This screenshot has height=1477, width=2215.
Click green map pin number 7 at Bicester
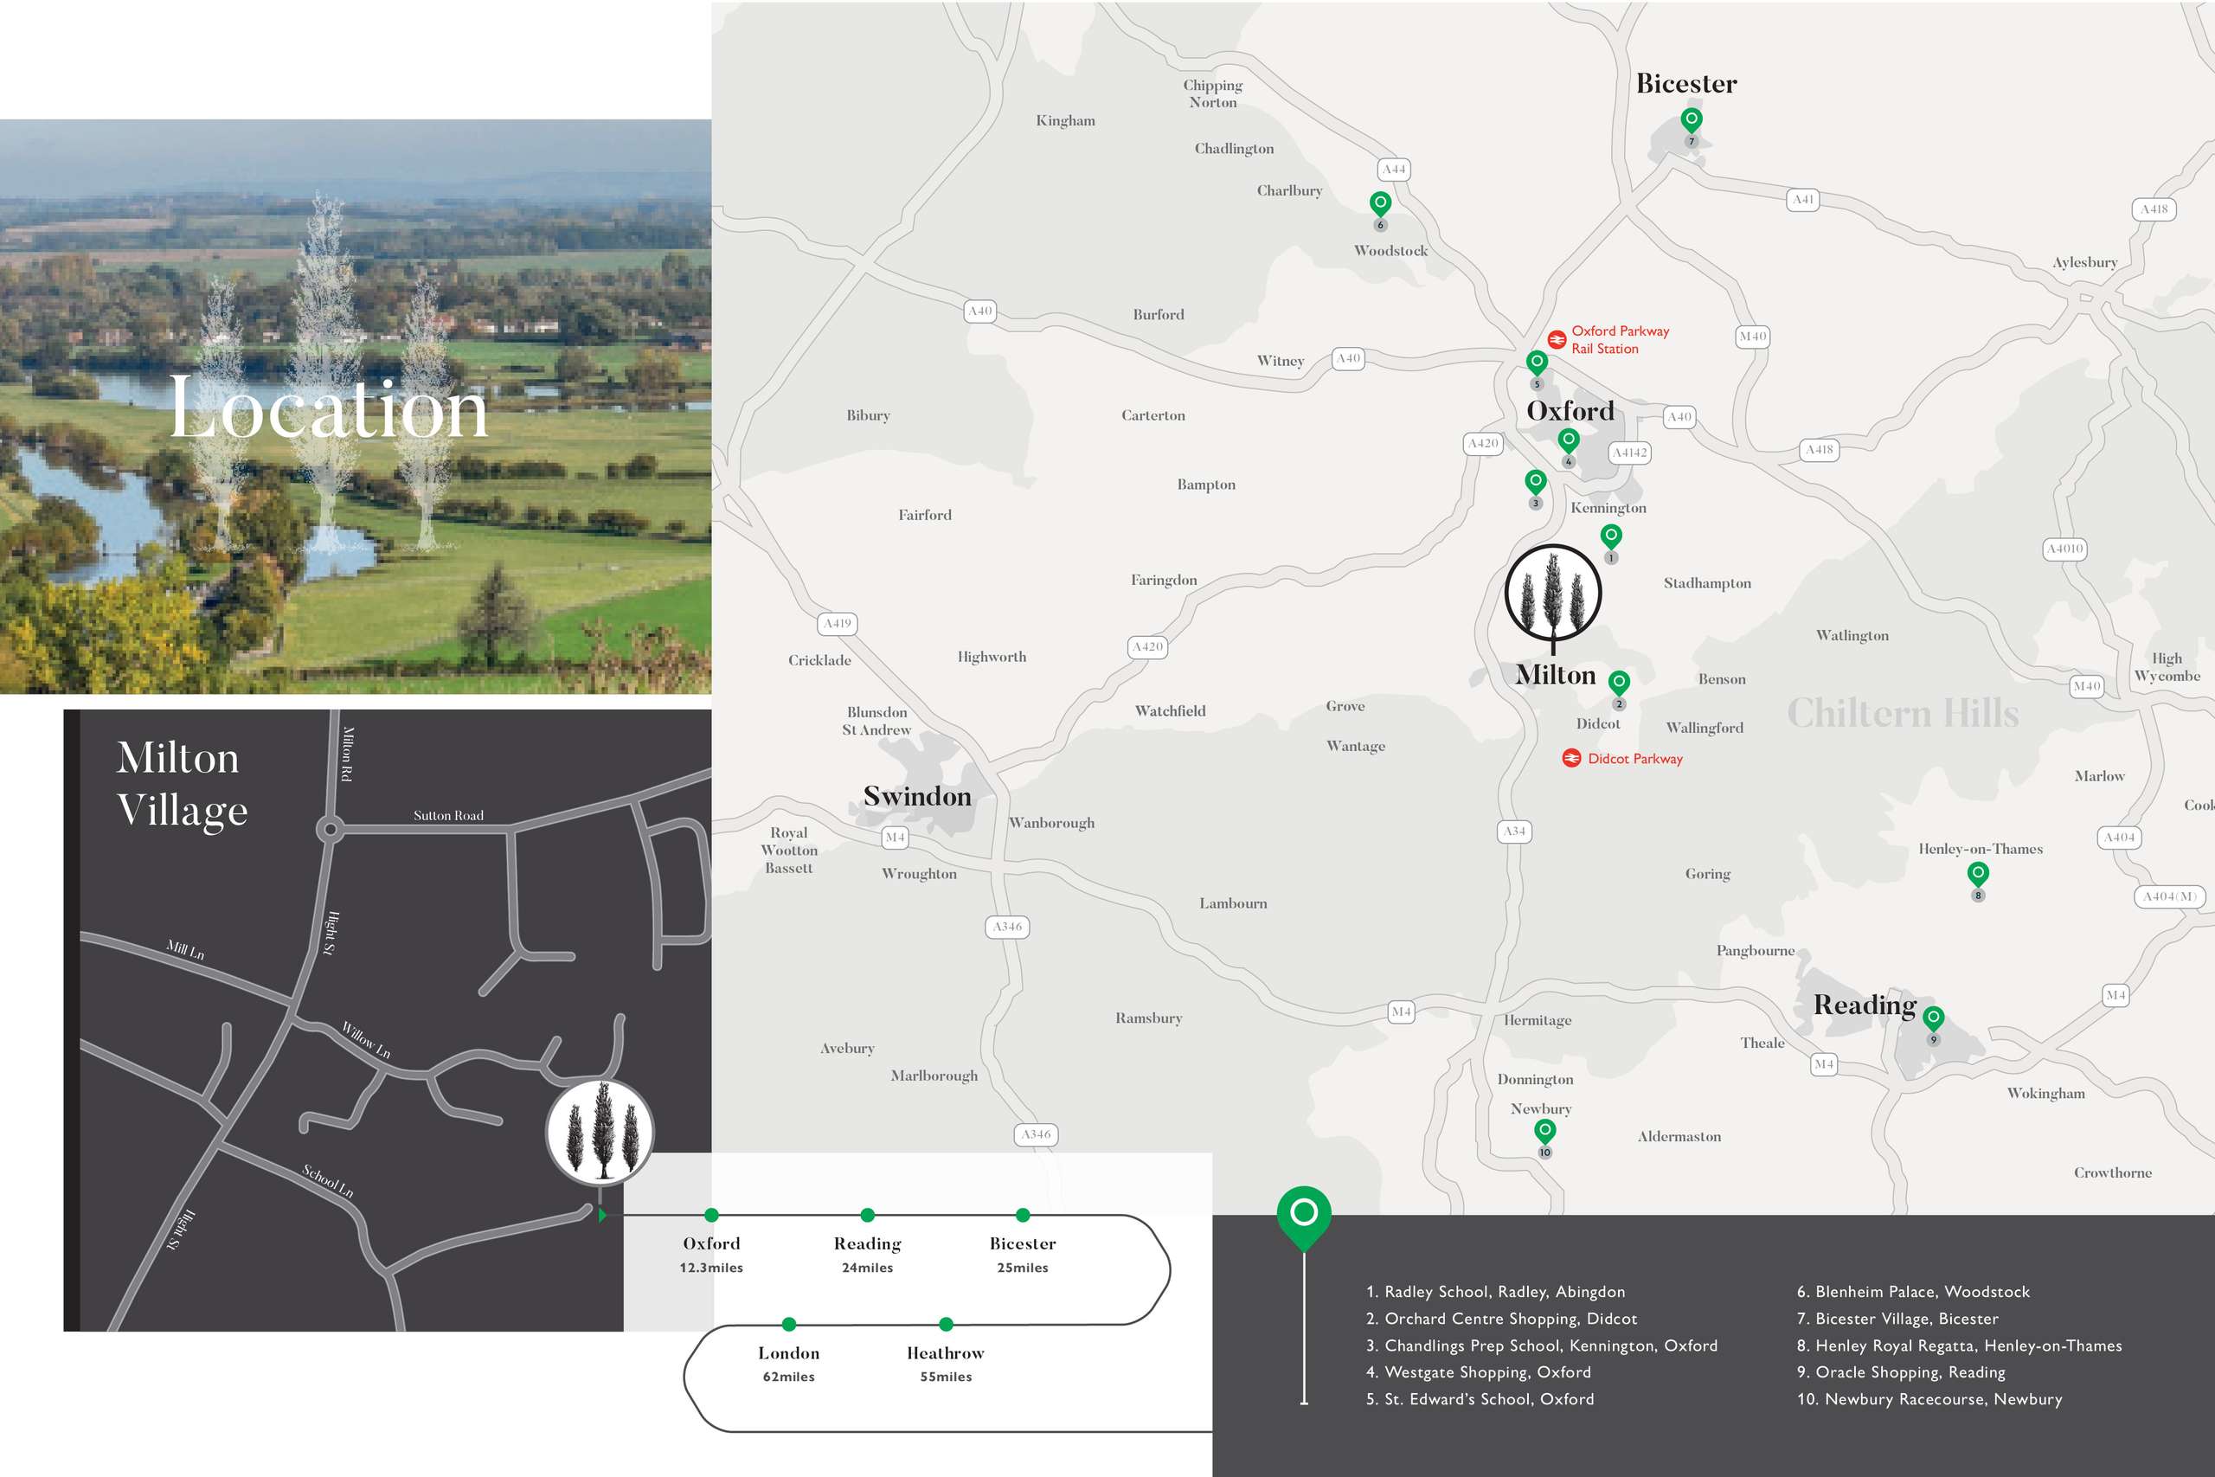[1692, 119]
